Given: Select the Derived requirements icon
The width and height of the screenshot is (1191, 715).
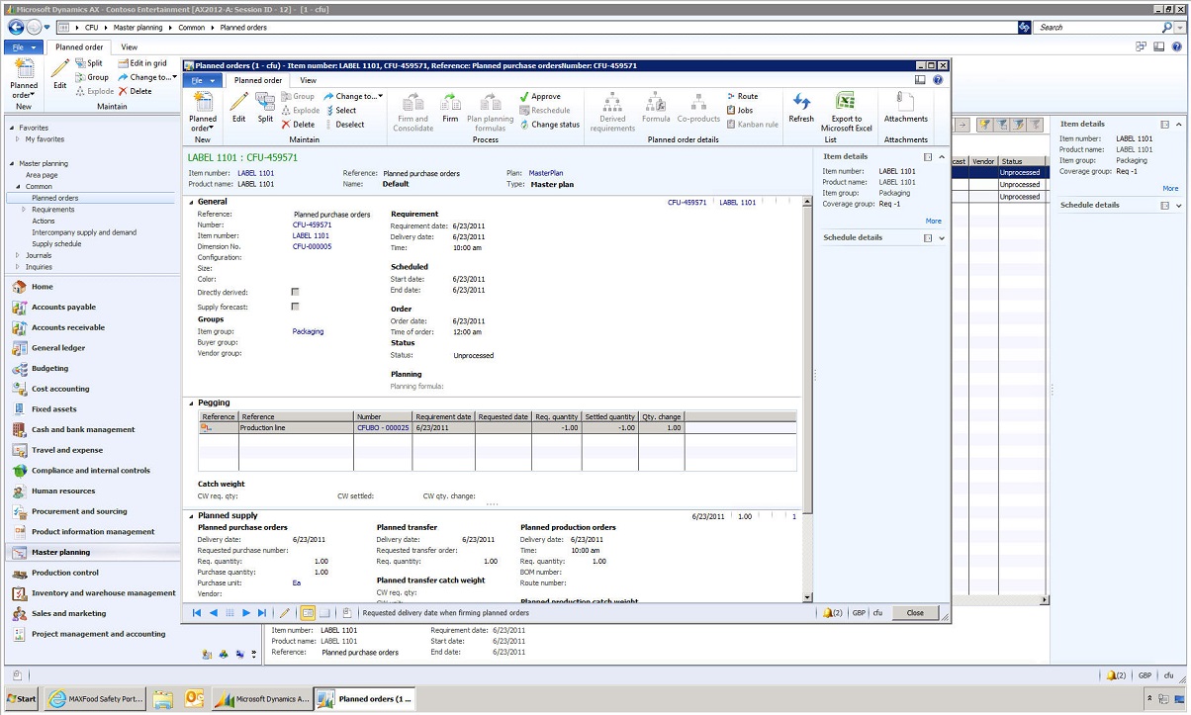Looking at the screenshot, I should (611, 109).
